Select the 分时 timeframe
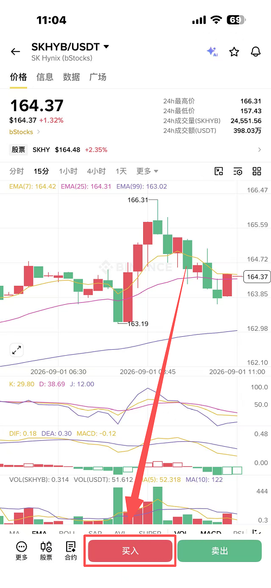The image size is (271, 588). coord(16,172)
